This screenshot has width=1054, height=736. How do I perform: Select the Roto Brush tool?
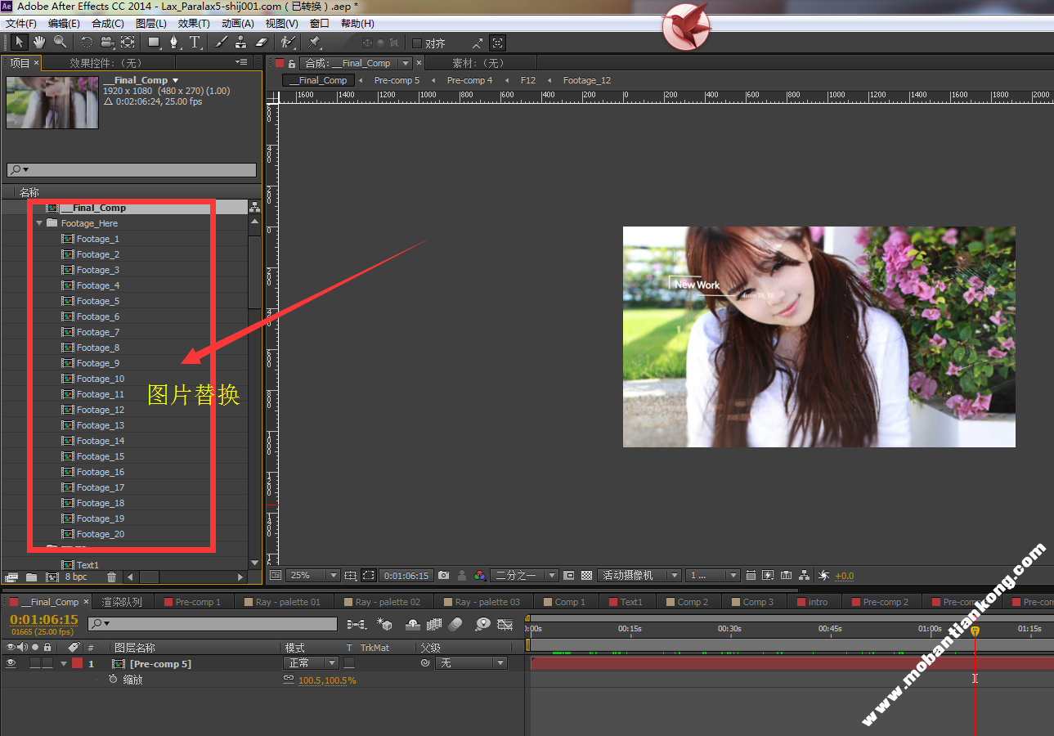point(288,42)
